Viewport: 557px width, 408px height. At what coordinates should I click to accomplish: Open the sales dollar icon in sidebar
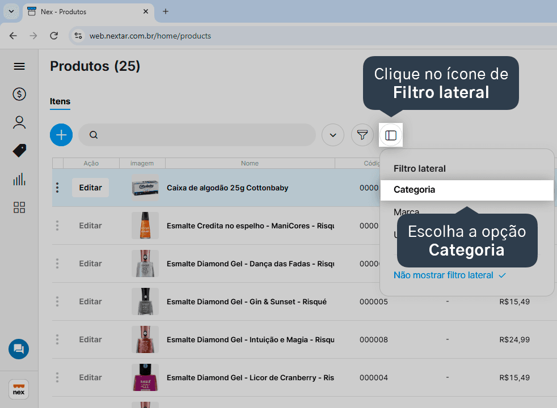coord(19,94)
